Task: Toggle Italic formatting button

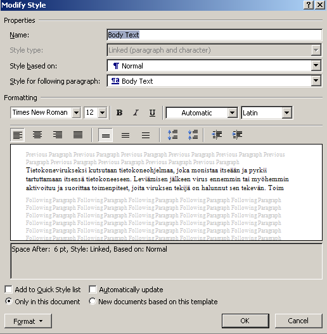Action: (136, 113)
